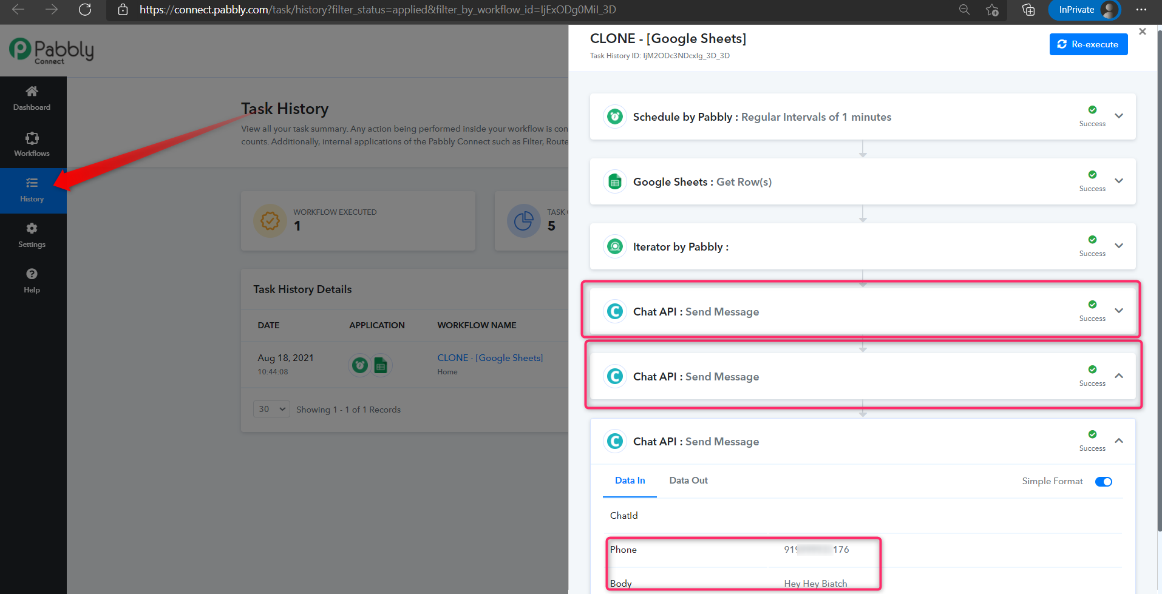The height and width of the screenshot is (594, 1162).
Task: Close the task history side panel
Action: click(1143, 32)
